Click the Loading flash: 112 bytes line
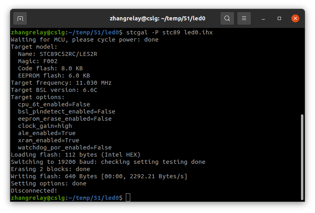 point(75,155)
